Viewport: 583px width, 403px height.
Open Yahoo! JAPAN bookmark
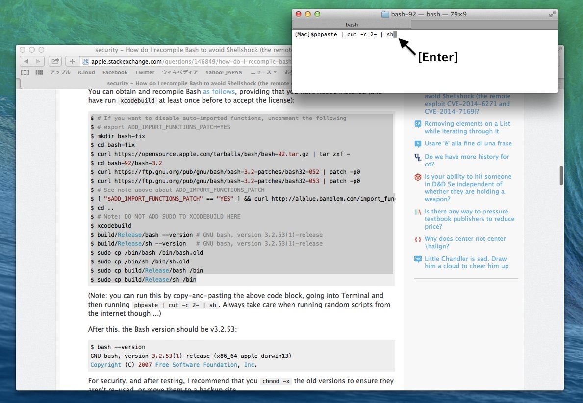click(224, 72)
